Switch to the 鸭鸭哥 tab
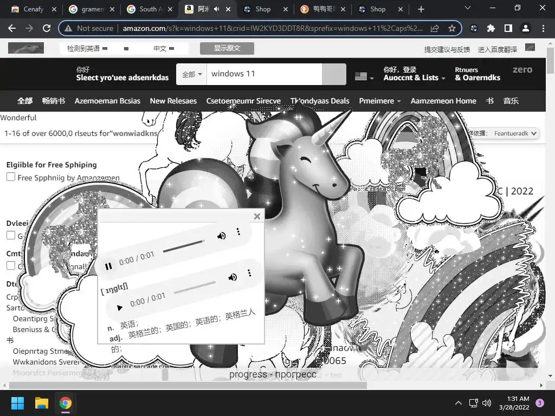The height and width of the screenshot is (416, 555). pos(323,9)
